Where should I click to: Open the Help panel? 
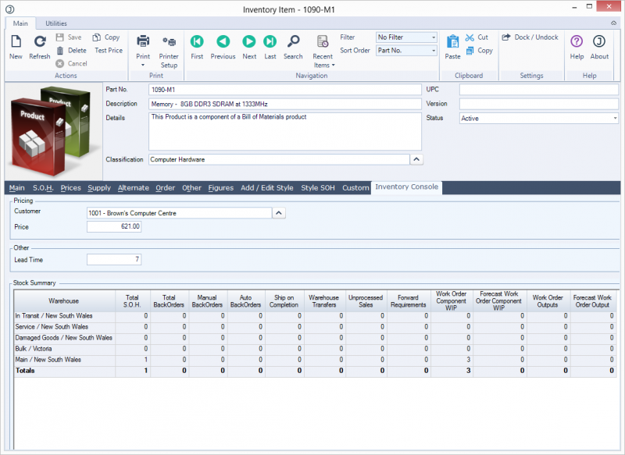click(x=576, y=47)
